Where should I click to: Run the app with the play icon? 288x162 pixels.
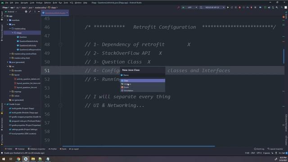[228, 8]
